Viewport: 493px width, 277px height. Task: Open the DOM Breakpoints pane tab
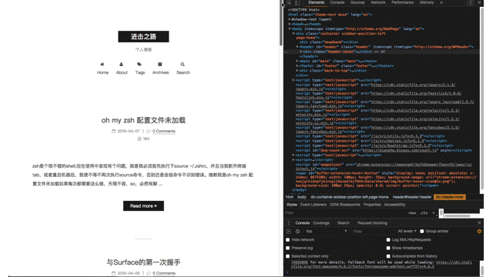[345, 205]
